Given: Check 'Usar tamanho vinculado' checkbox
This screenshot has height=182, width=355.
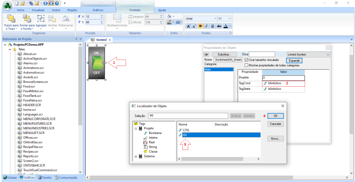Looking at the screenshot, I should pyautogui.click(x=246, y=60).
